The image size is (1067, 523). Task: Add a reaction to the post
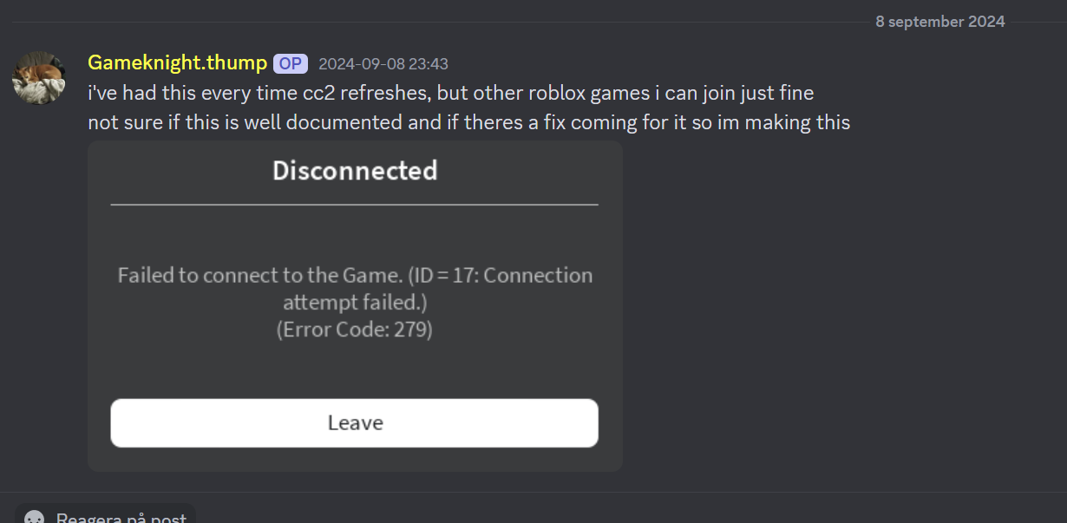pos(104,515)
